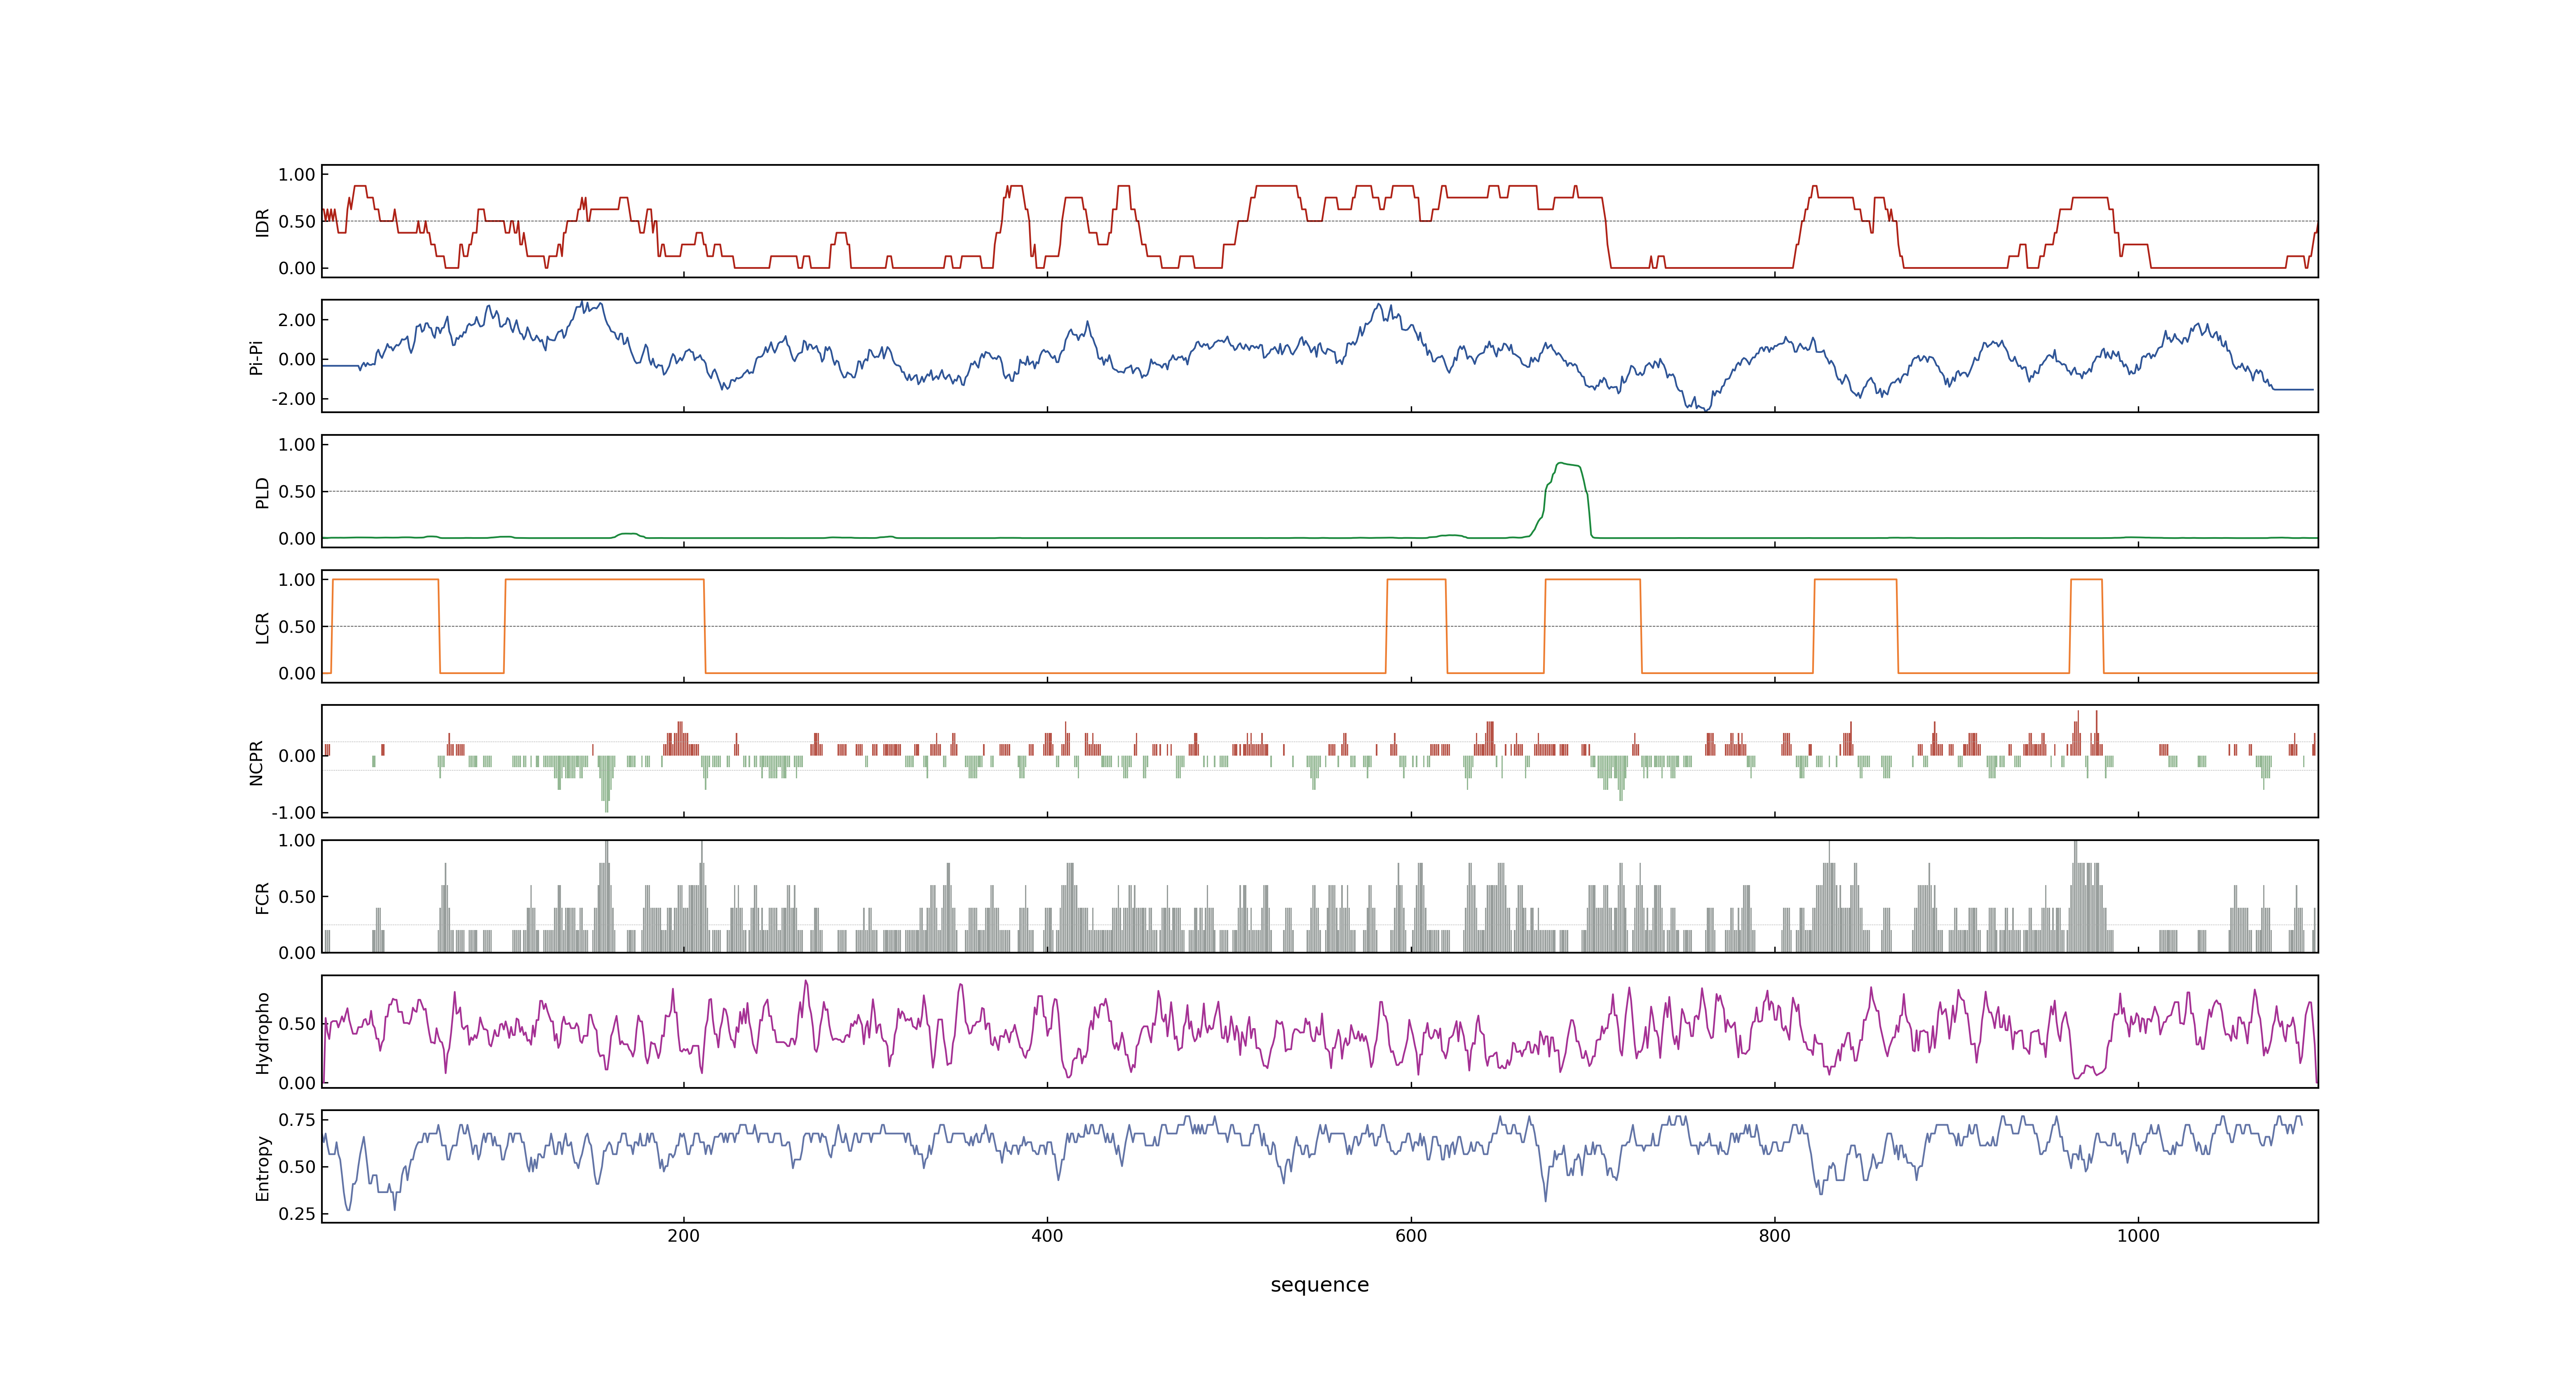Click the 0.00 tick of the Hydropho panel
The height and width of the screenshot is (1374, 2576).
[x=297, y=1083]
